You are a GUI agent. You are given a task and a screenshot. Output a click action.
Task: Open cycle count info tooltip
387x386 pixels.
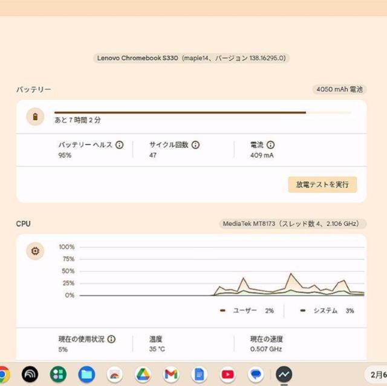[196, 145]
